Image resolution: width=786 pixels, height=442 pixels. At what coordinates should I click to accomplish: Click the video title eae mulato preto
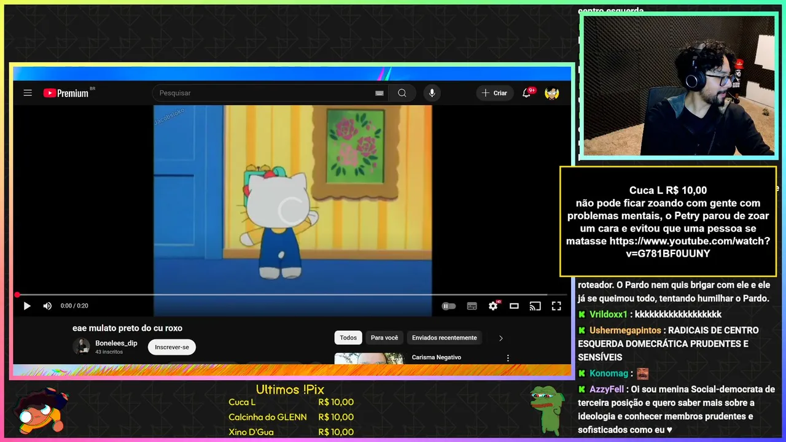tap(127, 328)
